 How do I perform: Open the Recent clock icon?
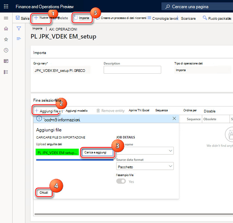tap(6, 50)
